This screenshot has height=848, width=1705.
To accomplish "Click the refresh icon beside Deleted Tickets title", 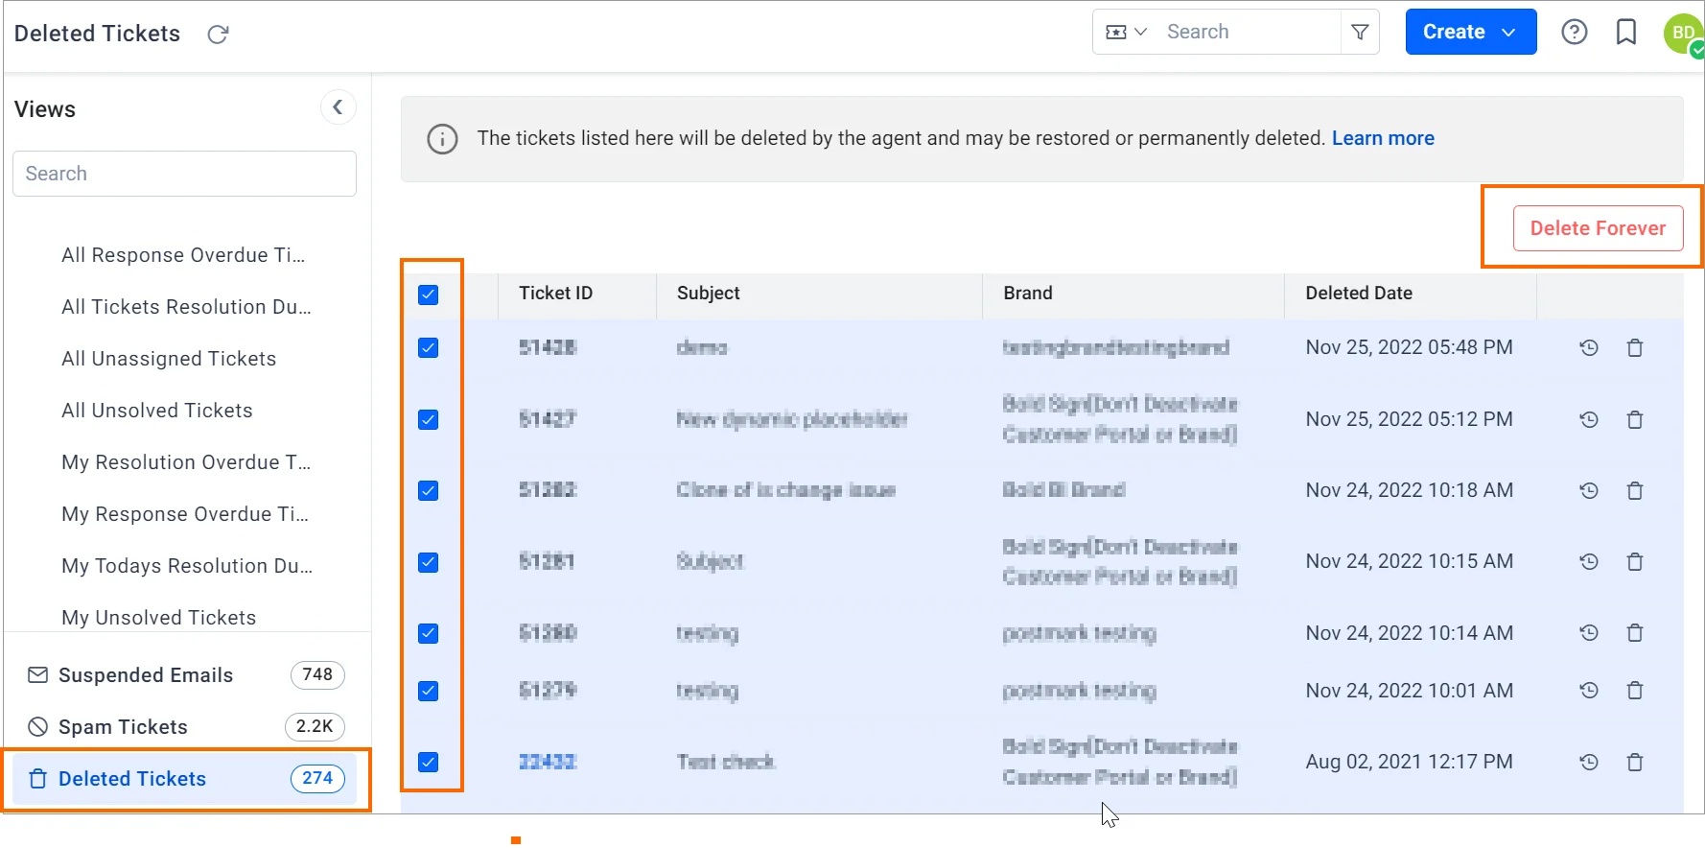I will [x=218, y=35].
